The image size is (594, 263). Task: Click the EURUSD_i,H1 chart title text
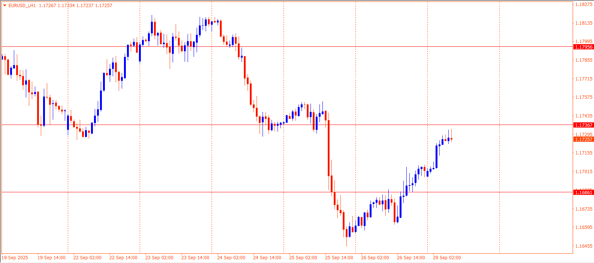(22, 6)
